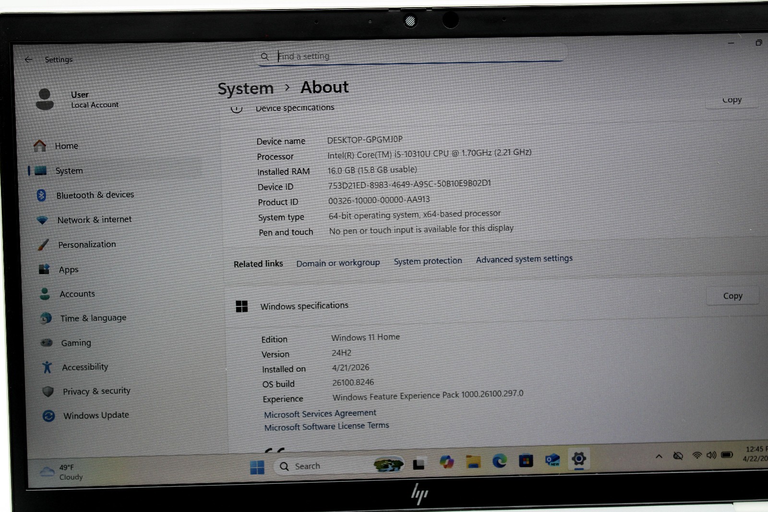This screenshot has height=512, width=768.
Task: Click the Accessibility figure icon
Action: click(47, 367)
